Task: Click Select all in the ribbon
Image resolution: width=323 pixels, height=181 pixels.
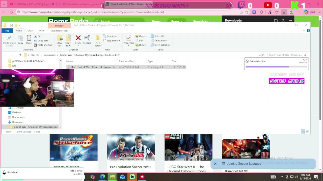Action: pyautogui.click(x=157, y=36)
